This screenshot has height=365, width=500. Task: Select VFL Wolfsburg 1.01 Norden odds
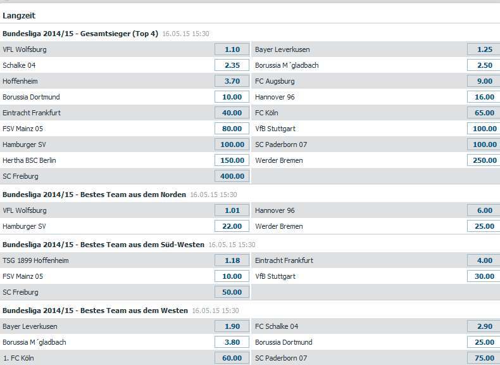pos(232,210)
